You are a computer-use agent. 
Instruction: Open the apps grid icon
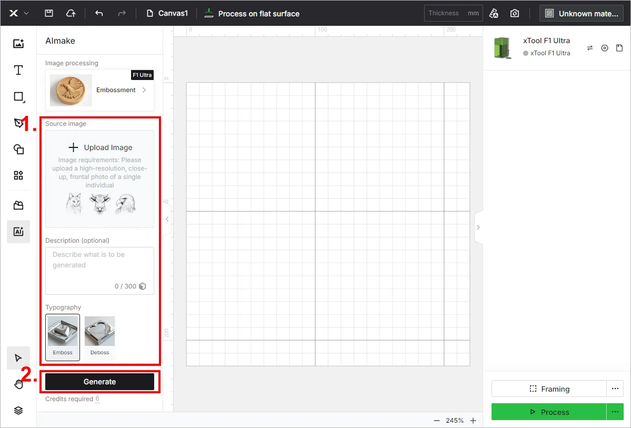point(18,175)
